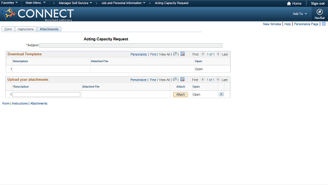Click View All in Download Templates

point(165,54)
